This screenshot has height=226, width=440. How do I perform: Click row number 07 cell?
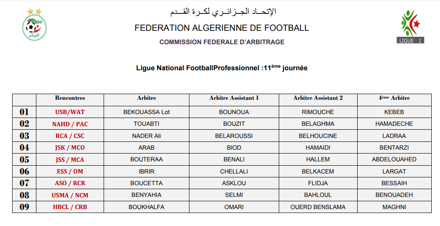(24, 183)
